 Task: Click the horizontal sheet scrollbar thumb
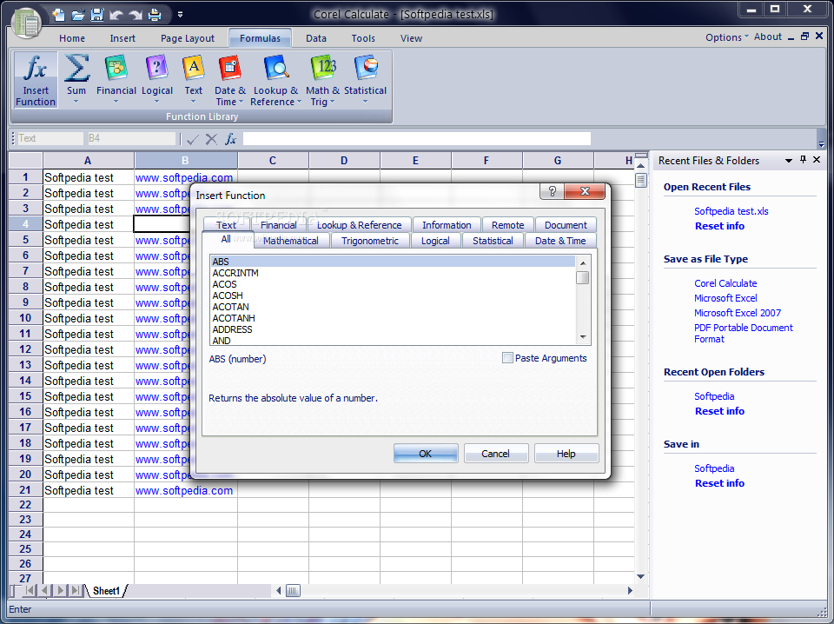pos(293,590)
